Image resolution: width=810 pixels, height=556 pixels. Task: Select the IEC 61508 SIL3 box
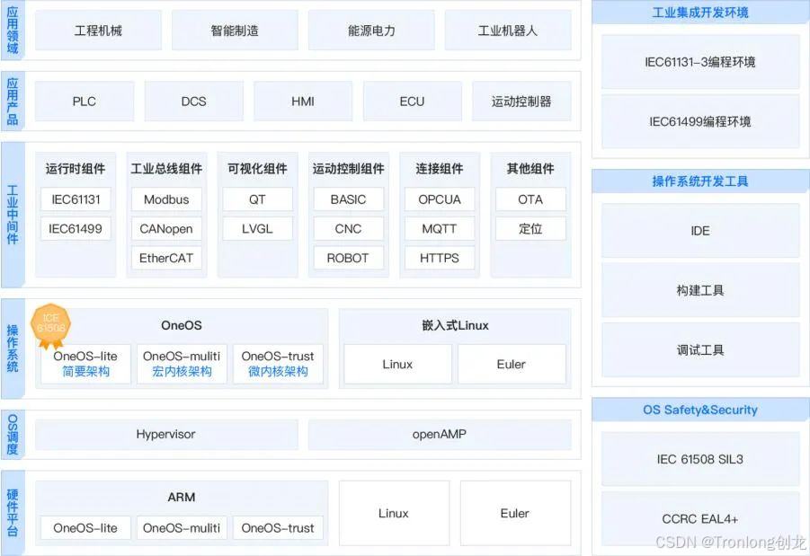(700, 460)
